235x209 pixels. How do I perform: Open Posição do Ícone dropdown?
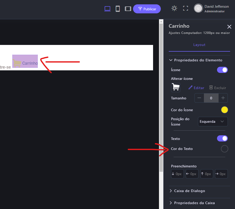point(213,122)
